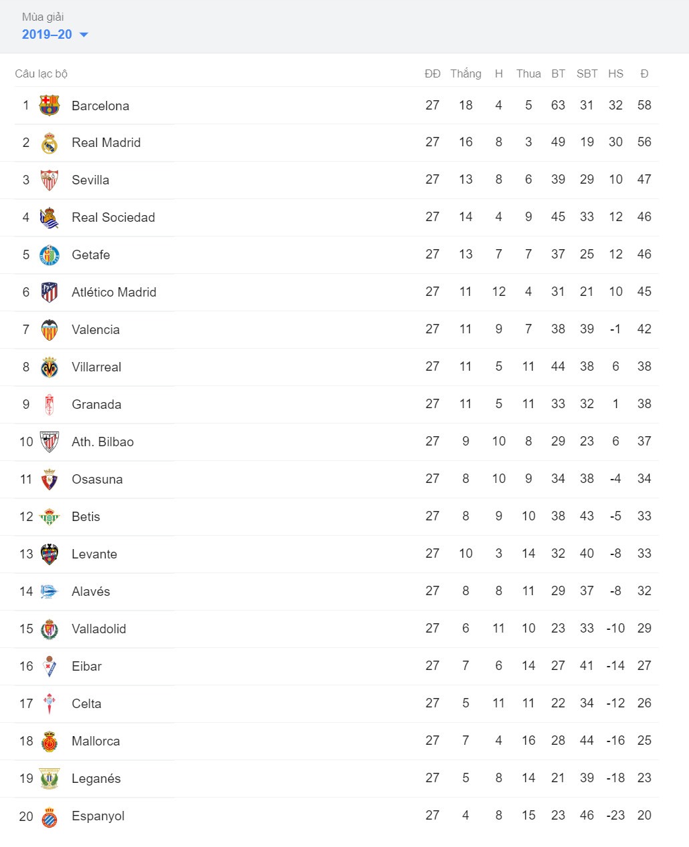
Task: Click the Villarreal yellow crest
Action: pyautogui.click(x=49, y=367)
